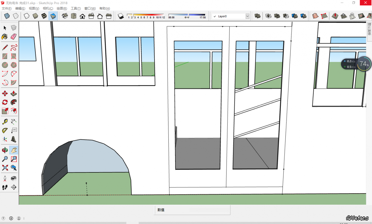
Task: Select the Orbit camera tool
Action: pos(5,150)
